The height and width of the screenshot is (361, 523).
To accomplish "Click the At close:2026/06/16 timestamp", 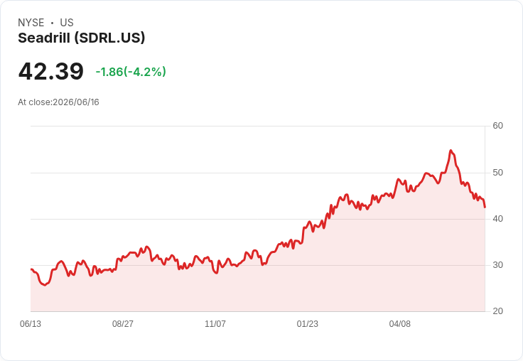I will point(58,102).
